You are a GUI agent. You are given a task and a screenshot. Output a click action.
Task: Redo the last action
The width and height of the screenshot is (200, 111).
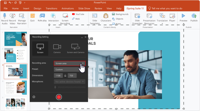click(x=15, y=3)
